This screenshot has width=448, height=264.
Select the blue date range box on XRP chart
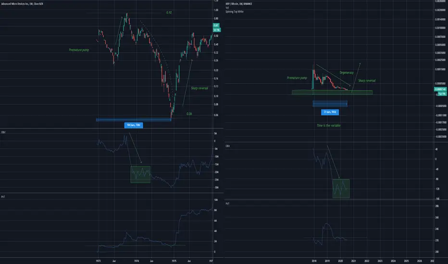330,103
